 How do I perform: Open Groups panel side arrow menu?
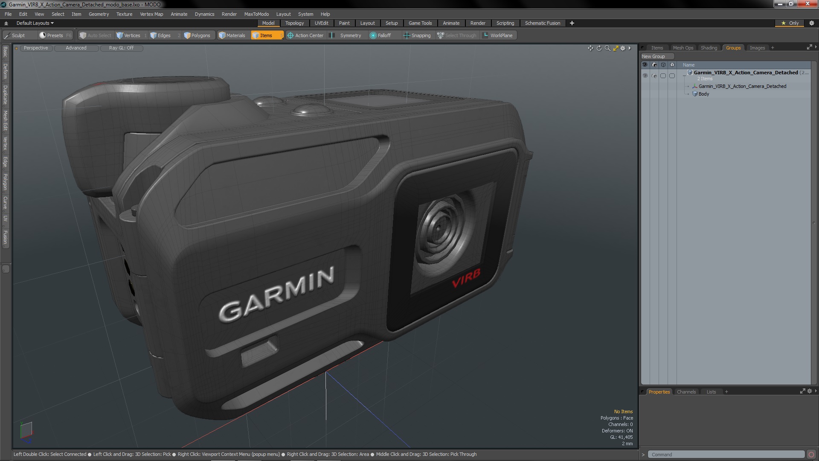pyautogui.click(x=816, y=47)
